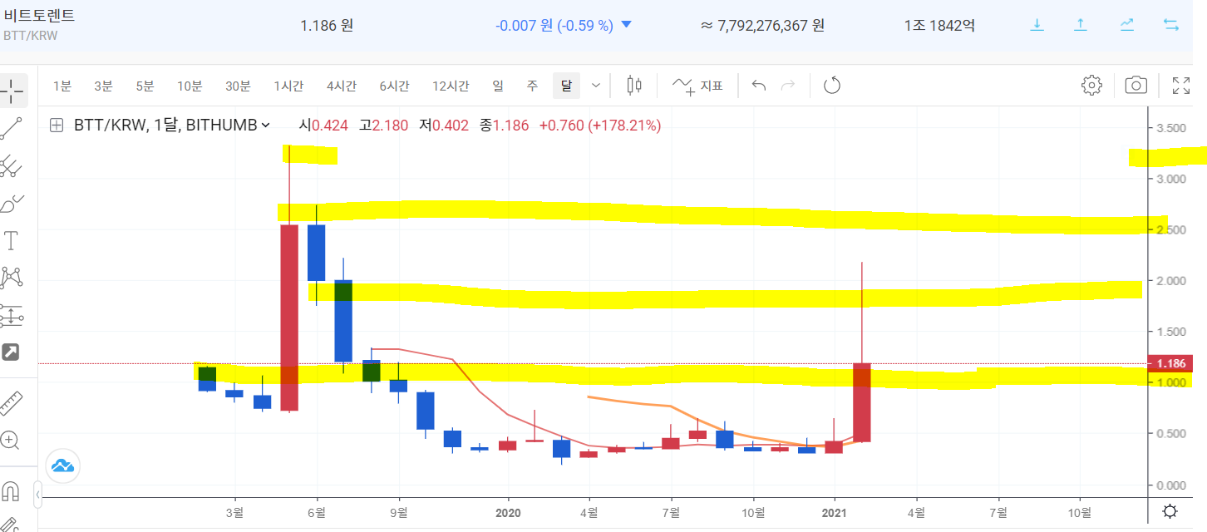Collapse the left drawing toolbar
Image resolution: width=1207 pixels, height=532 pixels.
coord(37,495)
